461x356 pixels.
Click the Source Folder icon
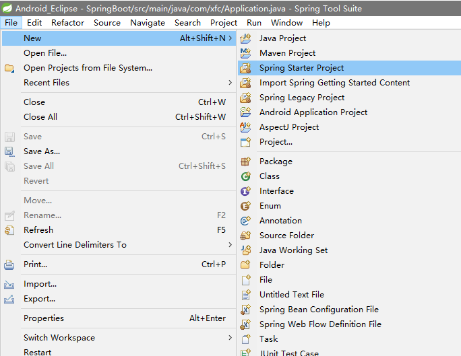click(245, 236)
